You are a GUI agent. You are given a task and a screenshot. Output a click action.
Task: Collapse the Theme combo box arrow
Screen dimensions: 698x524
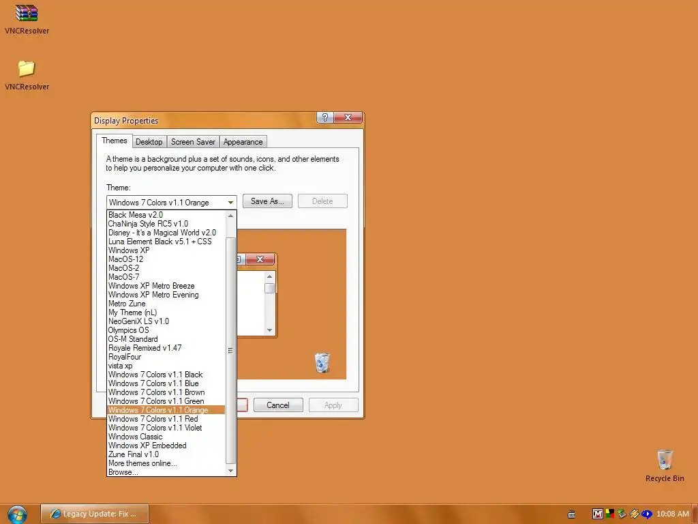point(230,202)
